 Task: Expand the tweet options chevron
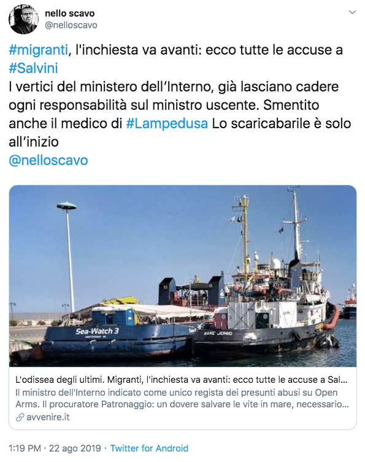tap(352, 12)
